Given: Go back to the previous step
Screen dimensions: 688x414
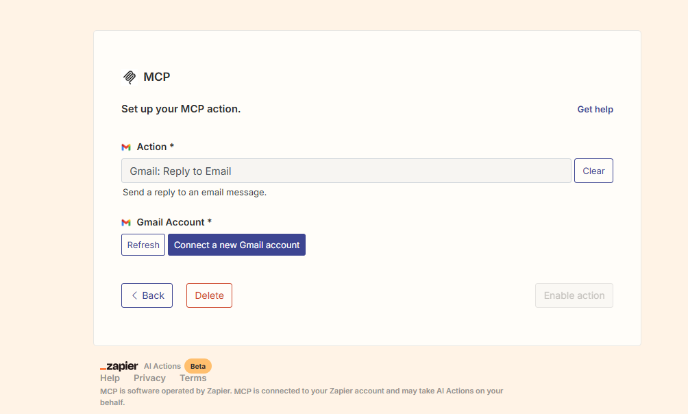Looking at the screenshot, I should [x=147, y=295].
